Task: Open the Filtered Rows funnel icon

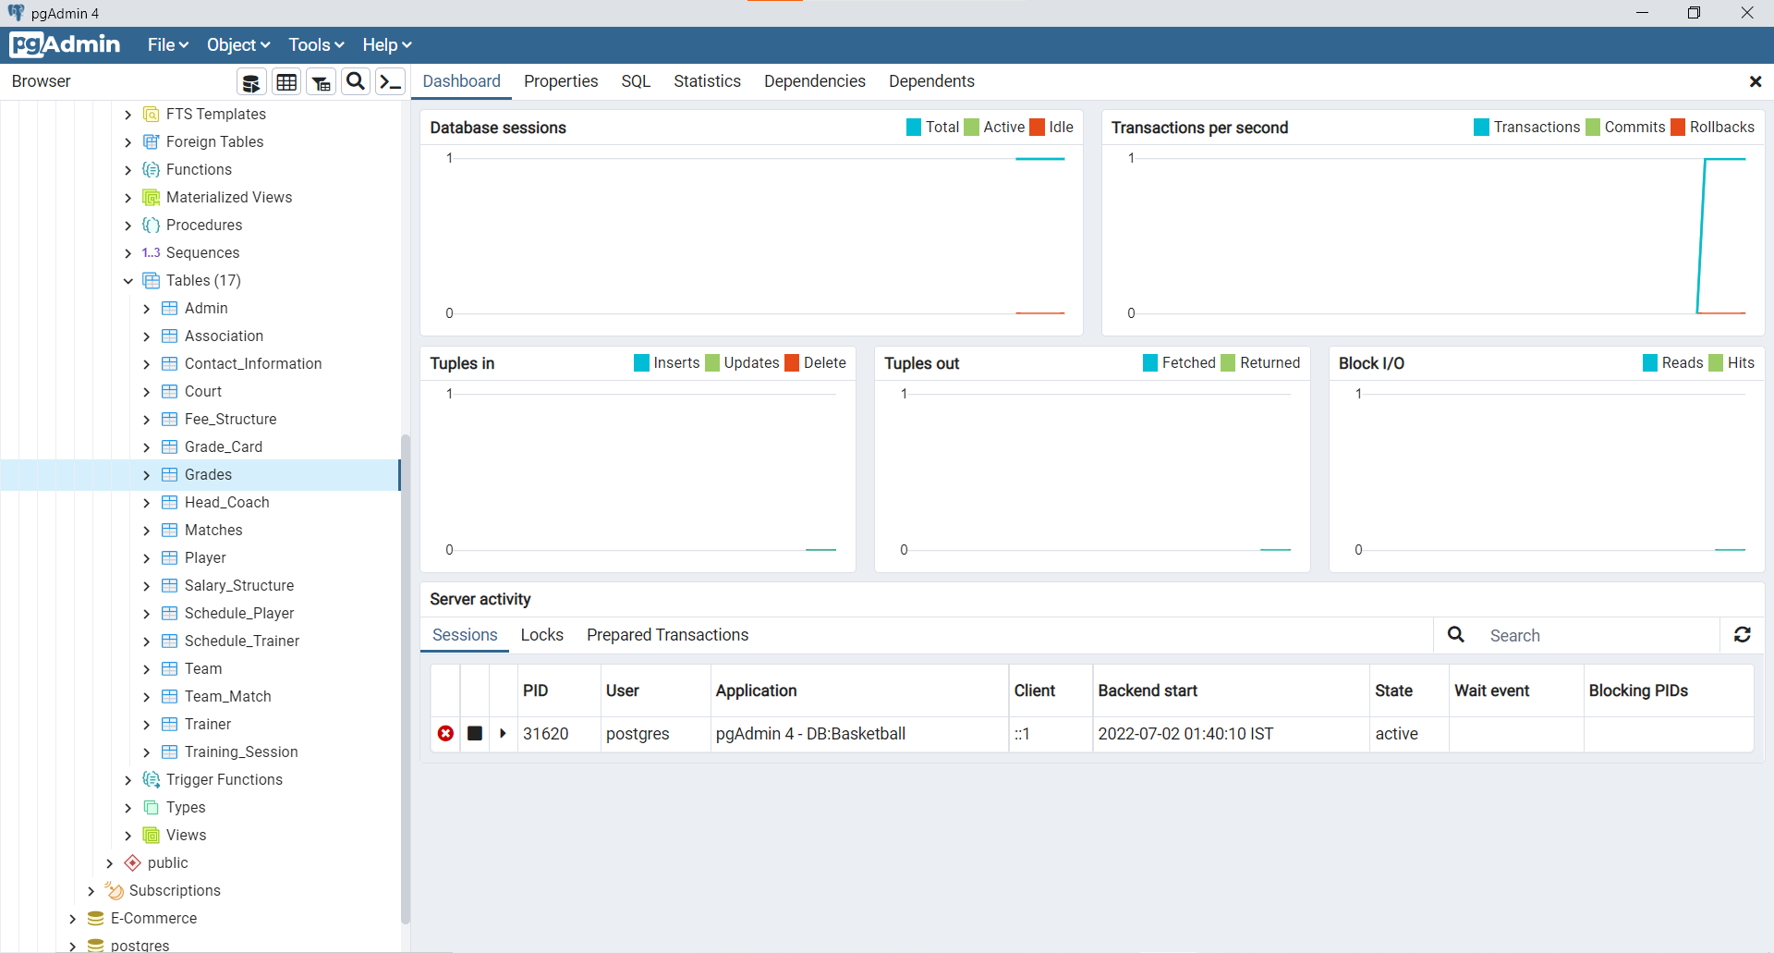Action: coord(321,81)
